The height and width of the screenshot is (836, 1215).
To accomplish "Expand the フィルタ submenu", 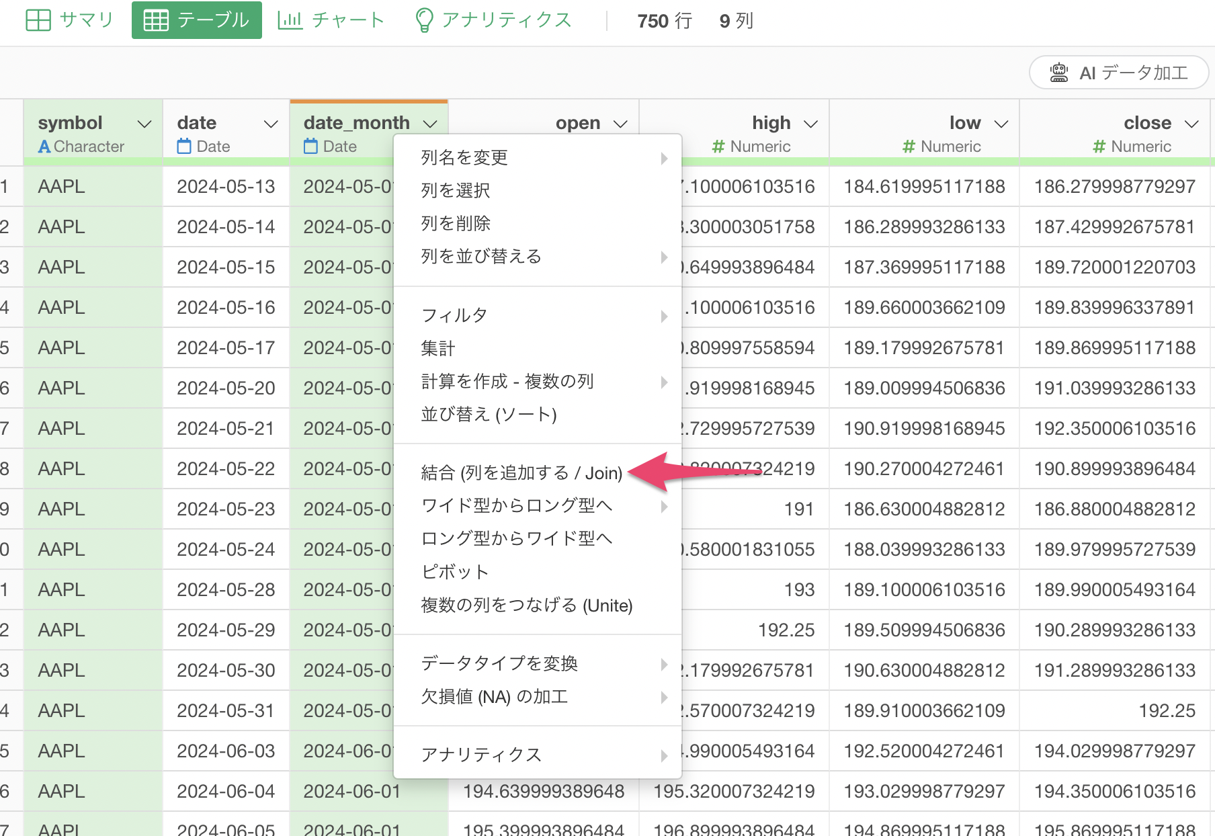I will [538, 316].
